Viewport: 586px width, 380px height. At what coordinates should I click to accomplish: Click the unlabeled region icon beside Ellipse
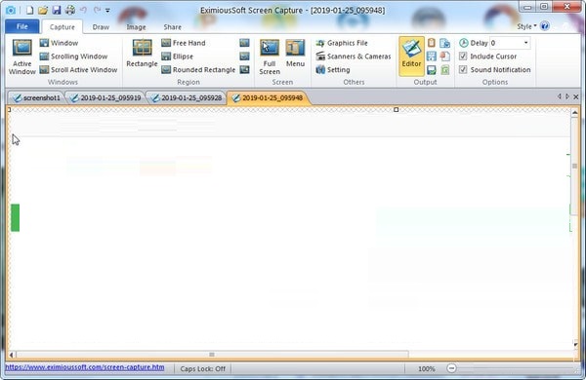pyautogui.click(x=244, y=57)
